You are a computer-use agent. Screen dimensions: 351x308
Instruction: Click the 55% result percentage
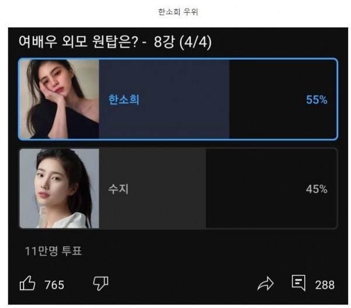316,100
